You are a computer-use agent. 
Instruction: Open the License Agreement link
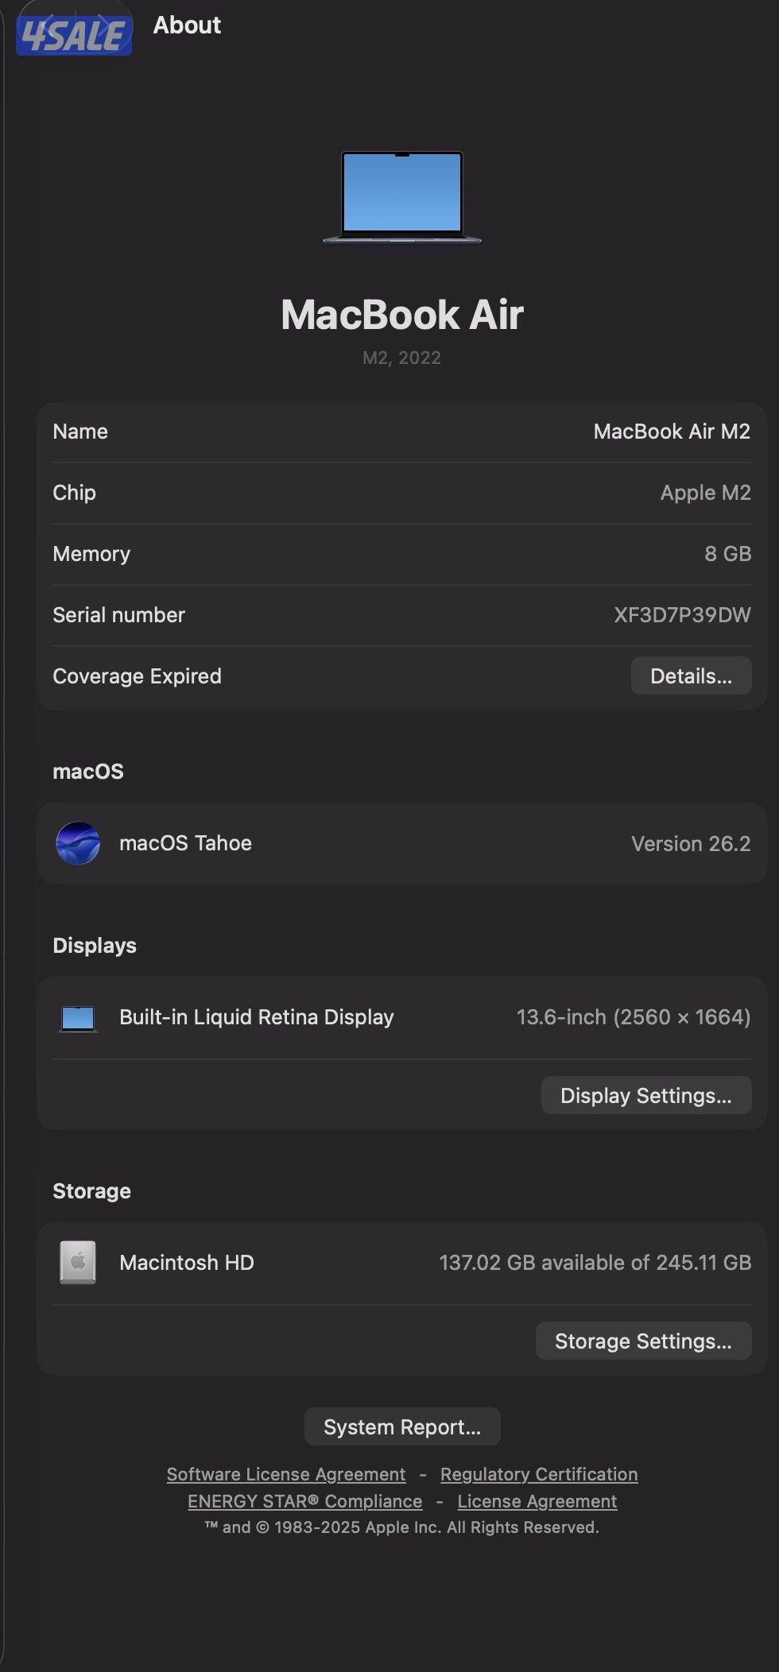(537, 1501)
